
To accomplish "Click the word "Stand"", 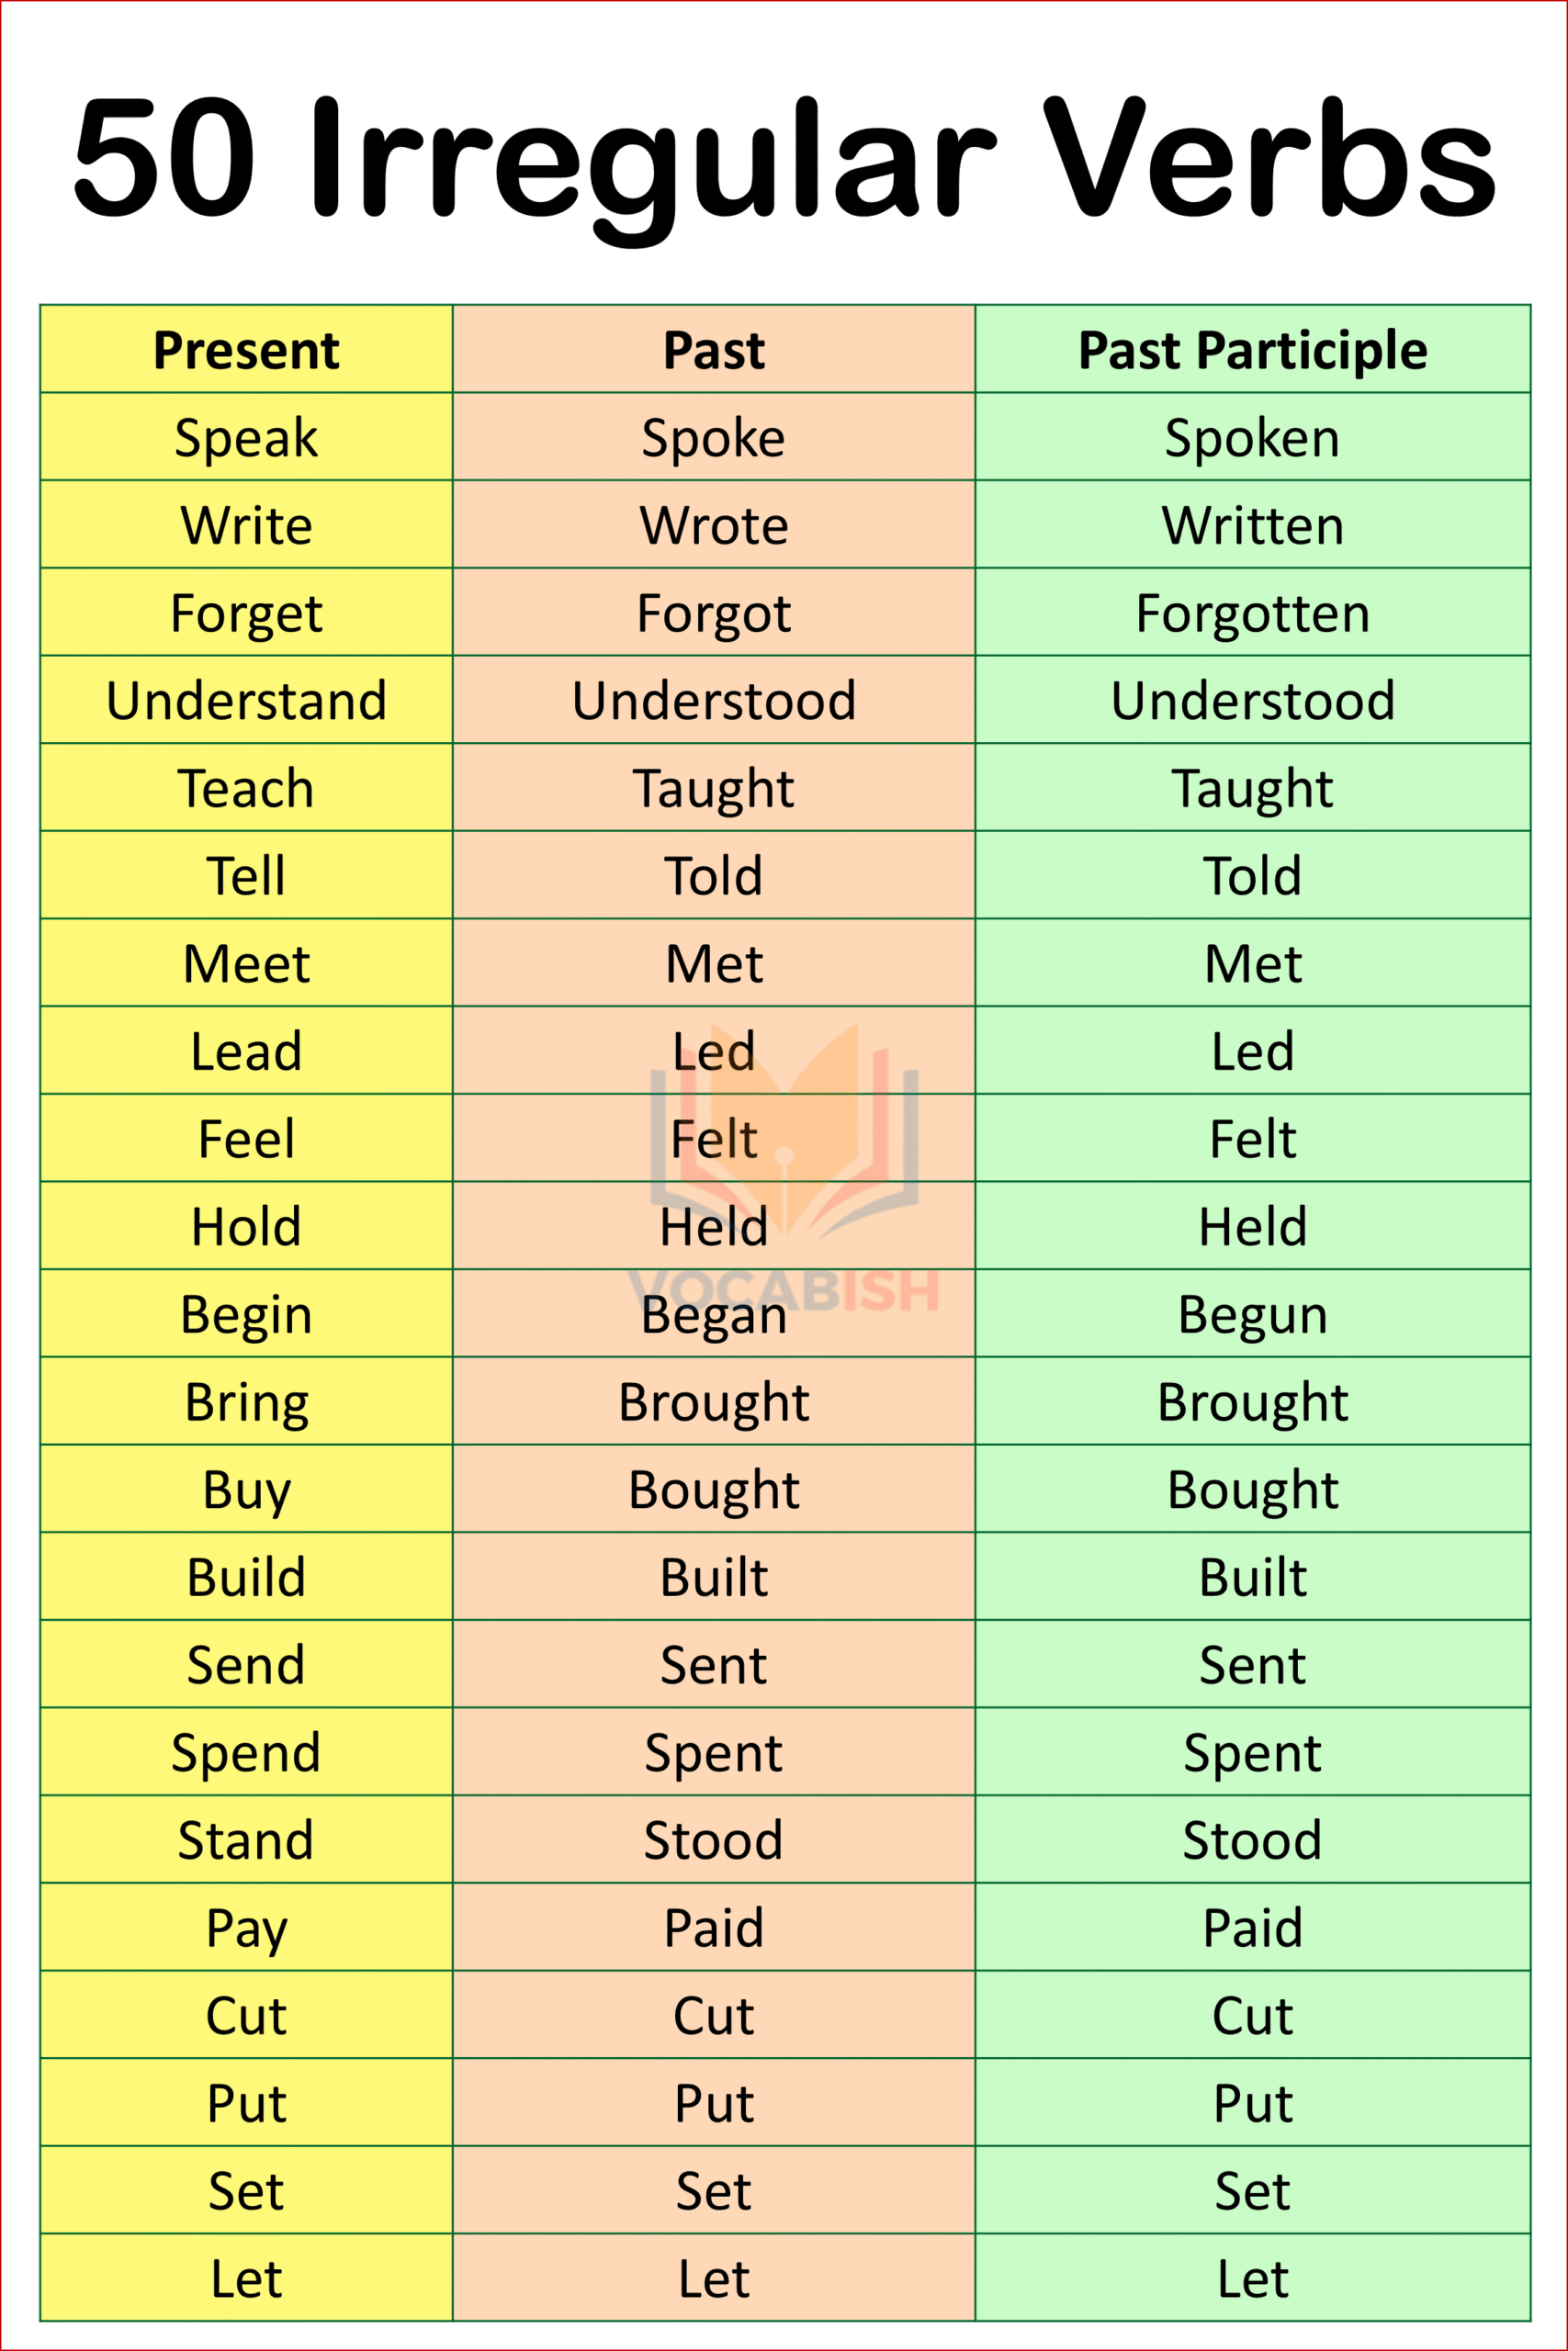I will tap(246, 1840).
